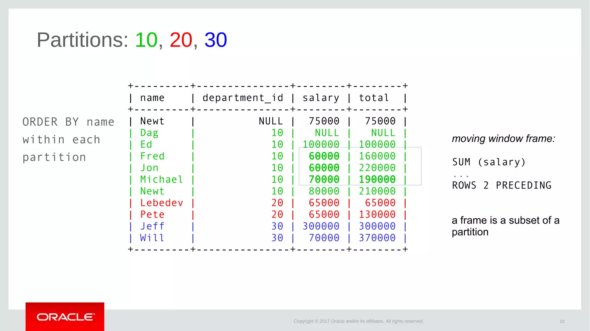Click name cell 'Fred'

pyautogui.click(x=152, y=156)
